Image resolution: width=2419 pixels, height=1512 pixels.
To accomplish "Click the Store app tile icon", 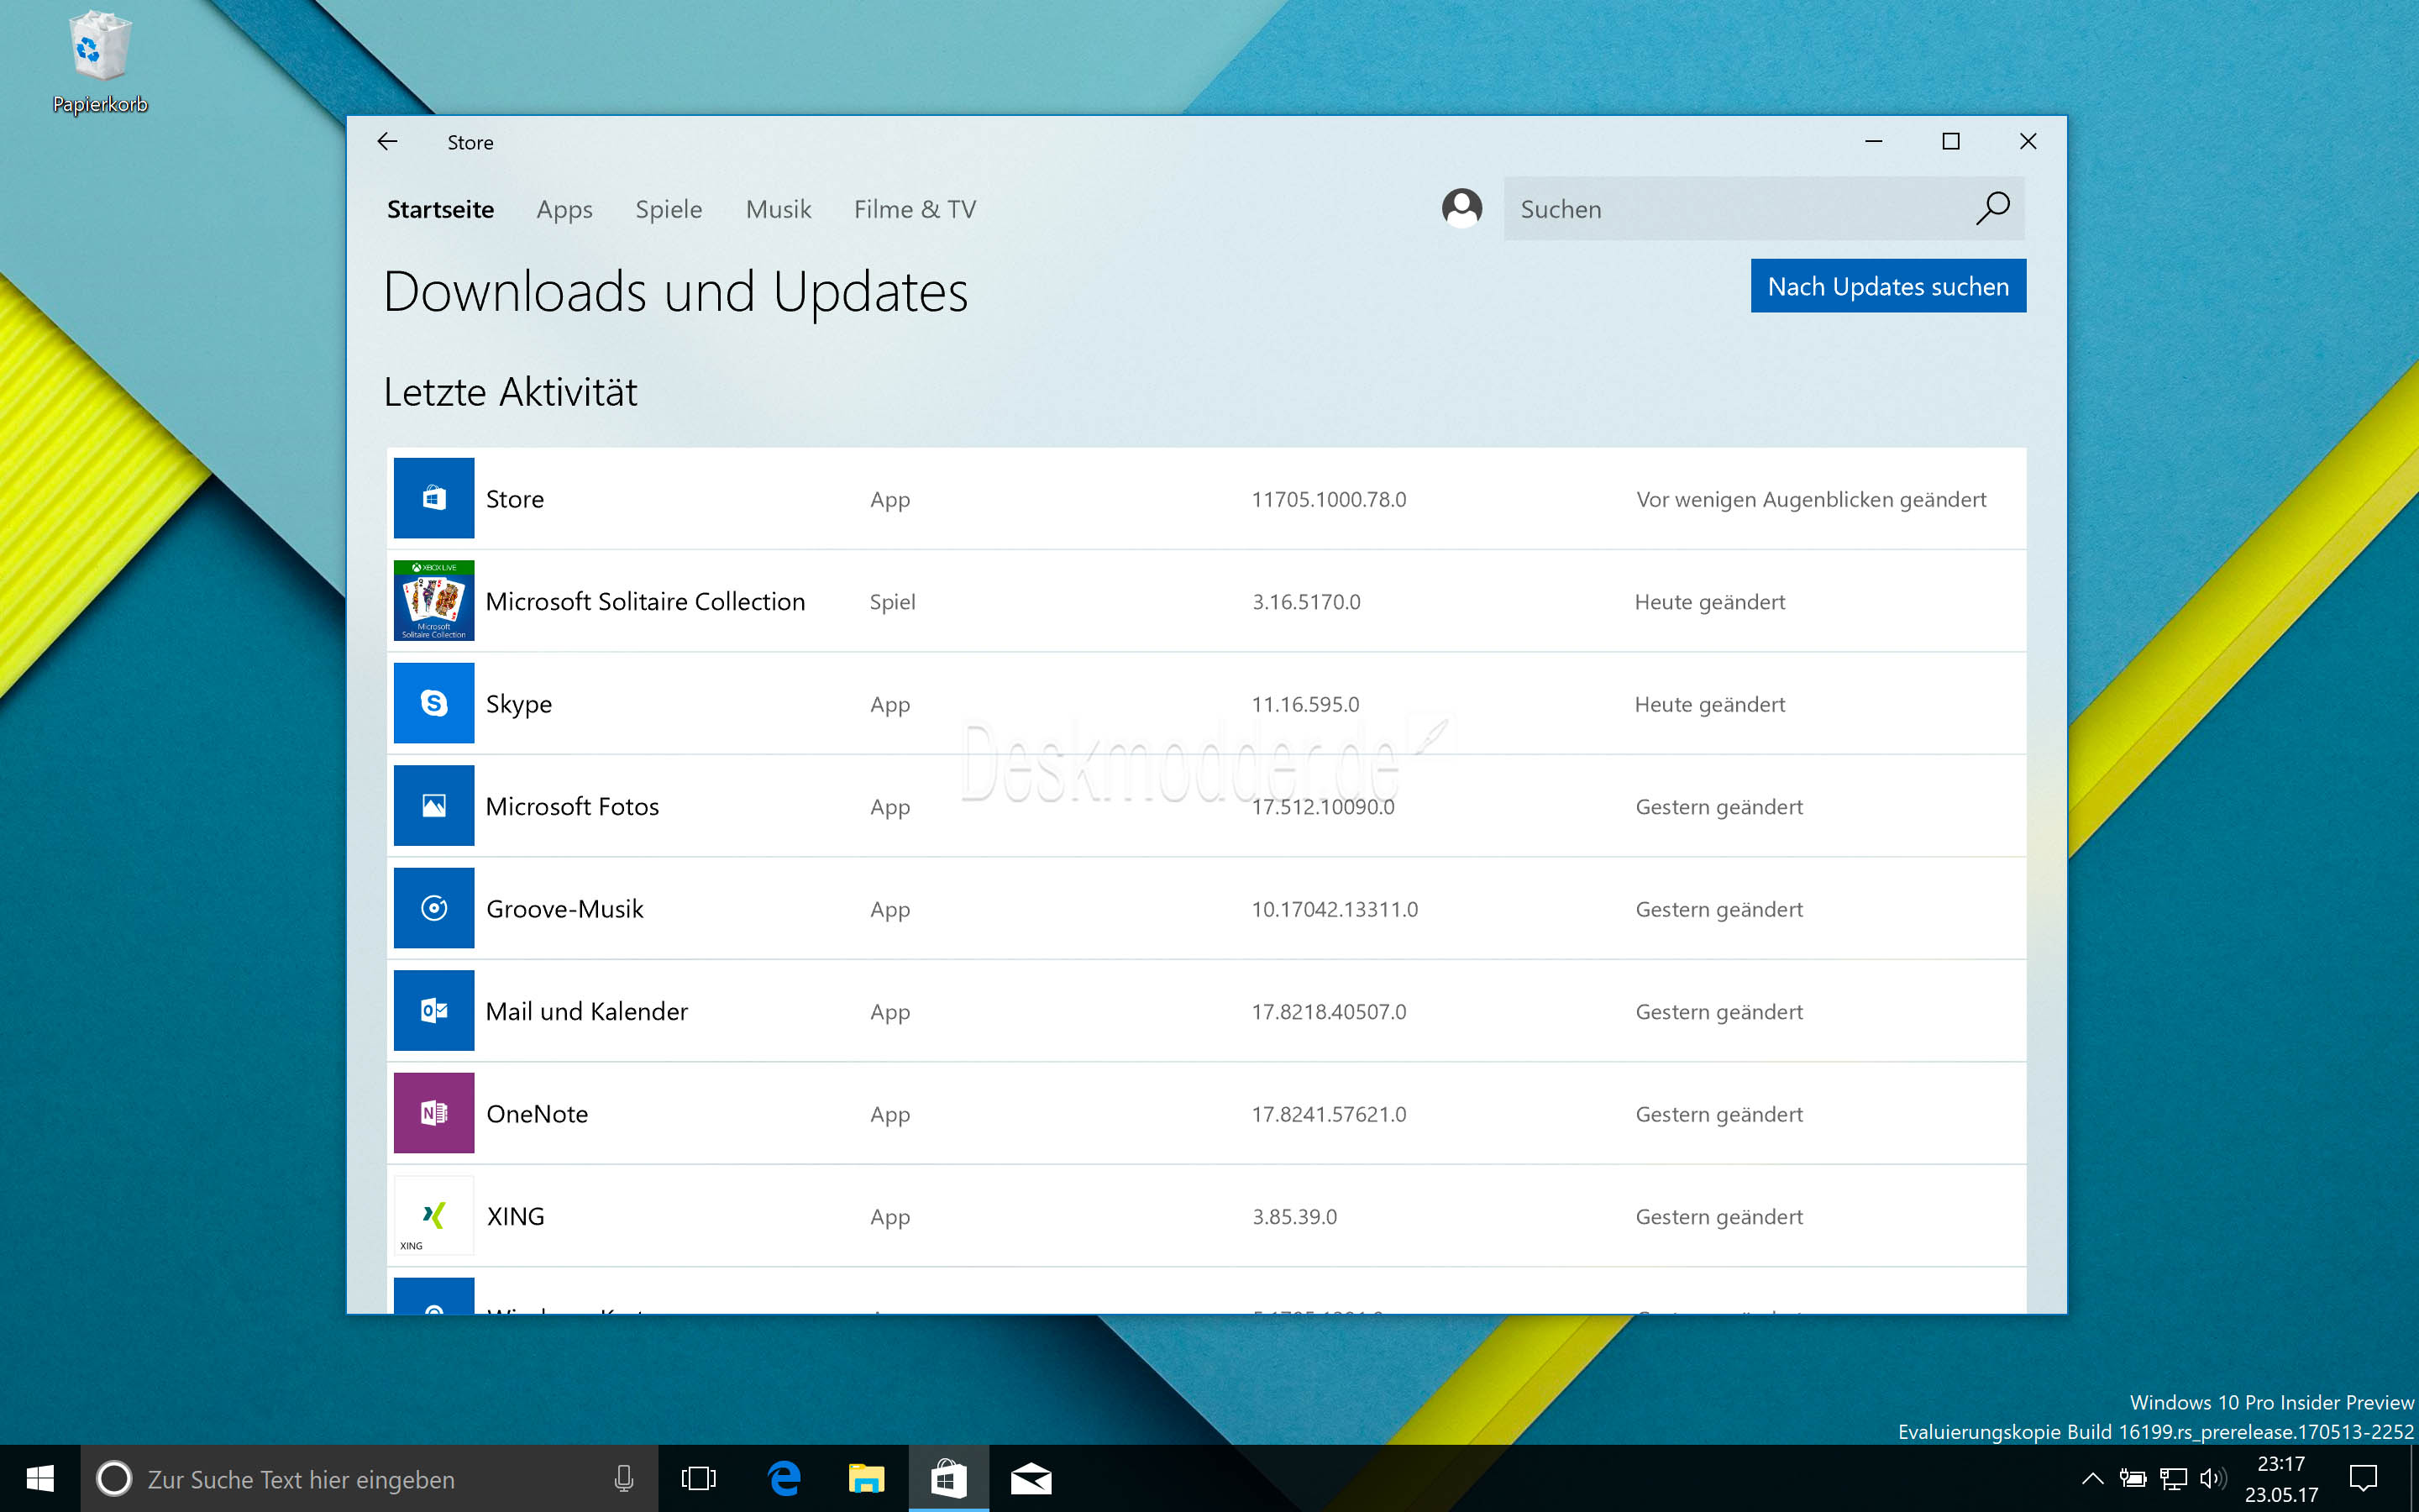I will coord(433,498).
